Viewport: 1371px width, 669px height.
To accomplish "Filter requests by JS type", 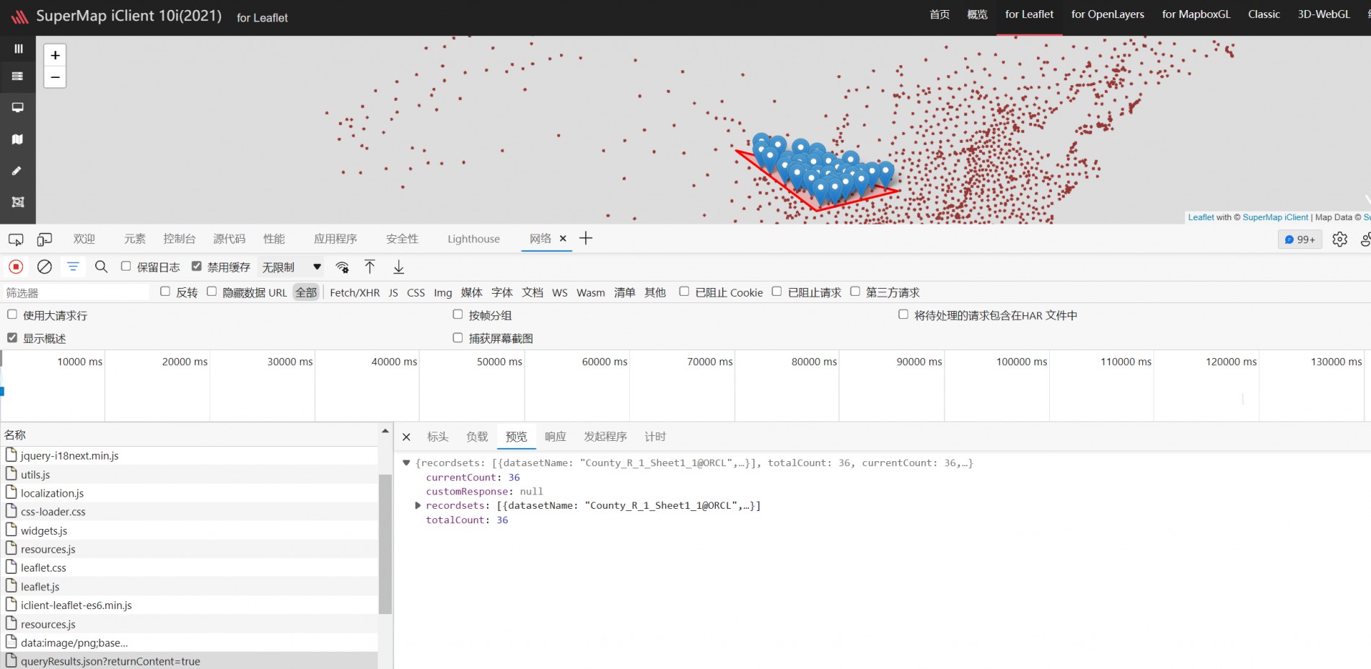I will click(x=393, y=292).
